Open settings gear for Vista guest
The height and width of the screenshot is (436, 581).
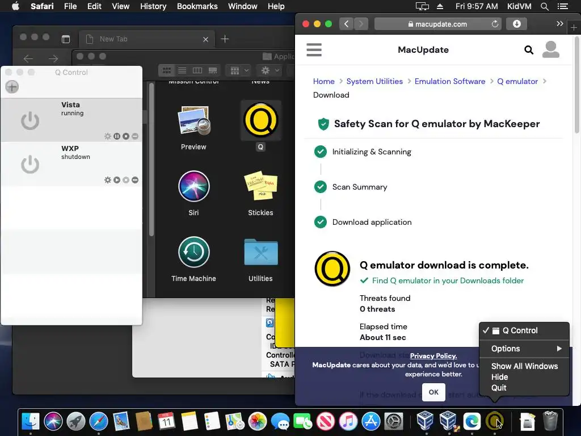click(108, 136)
